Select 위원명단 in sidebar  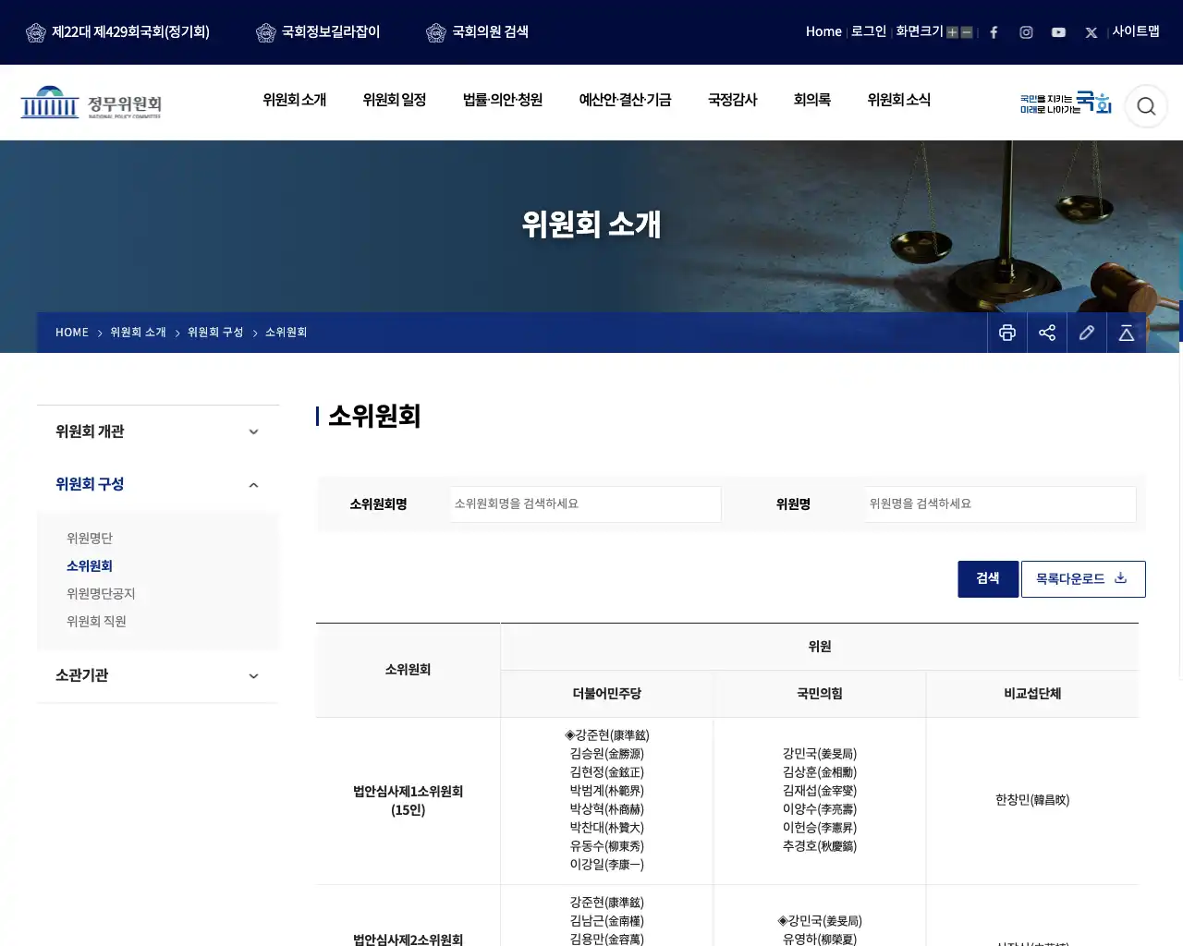[x=90, y=539]
